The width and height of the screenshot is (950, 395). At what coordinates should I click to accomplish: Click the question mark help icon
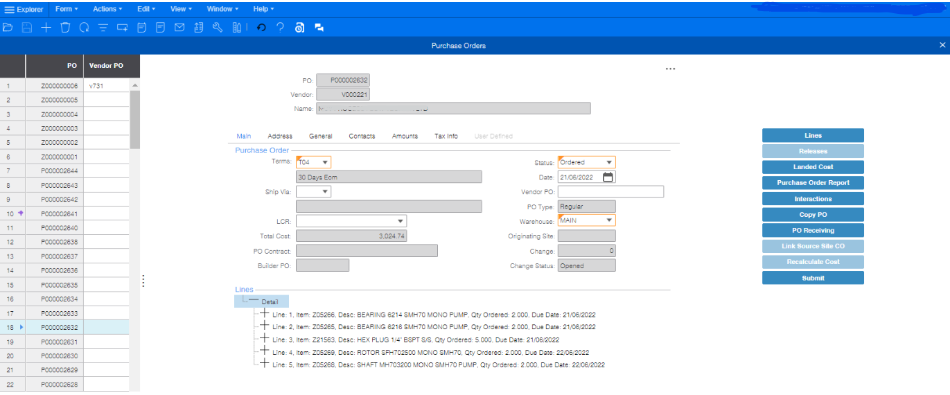point(280,28)
